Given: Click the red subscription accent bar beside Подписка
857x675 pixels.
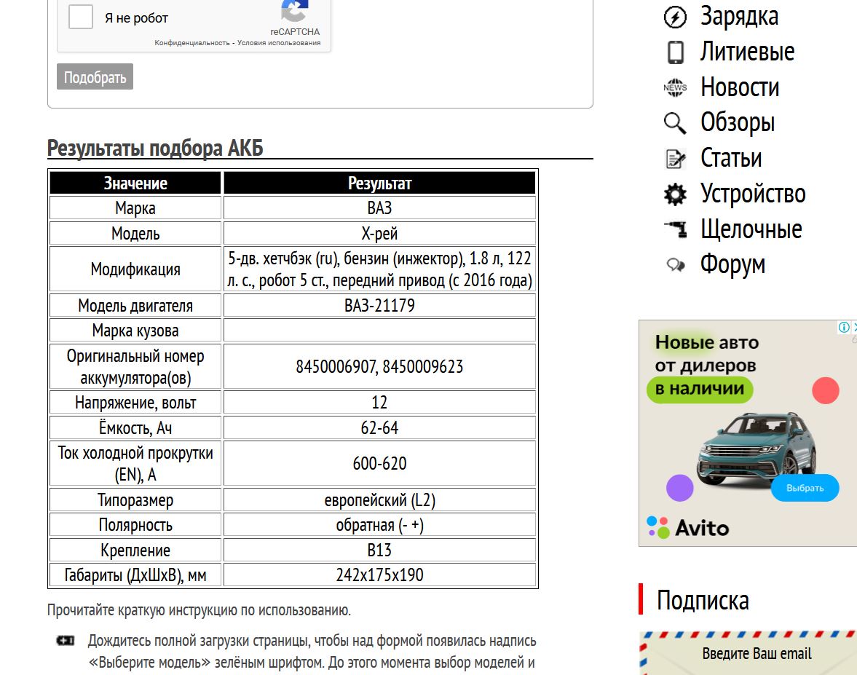Looking at the screenshot, I should pyautogui.click(x=641, y=600).
